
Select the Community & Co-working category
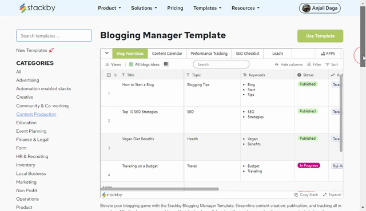[x=42, y=105]
